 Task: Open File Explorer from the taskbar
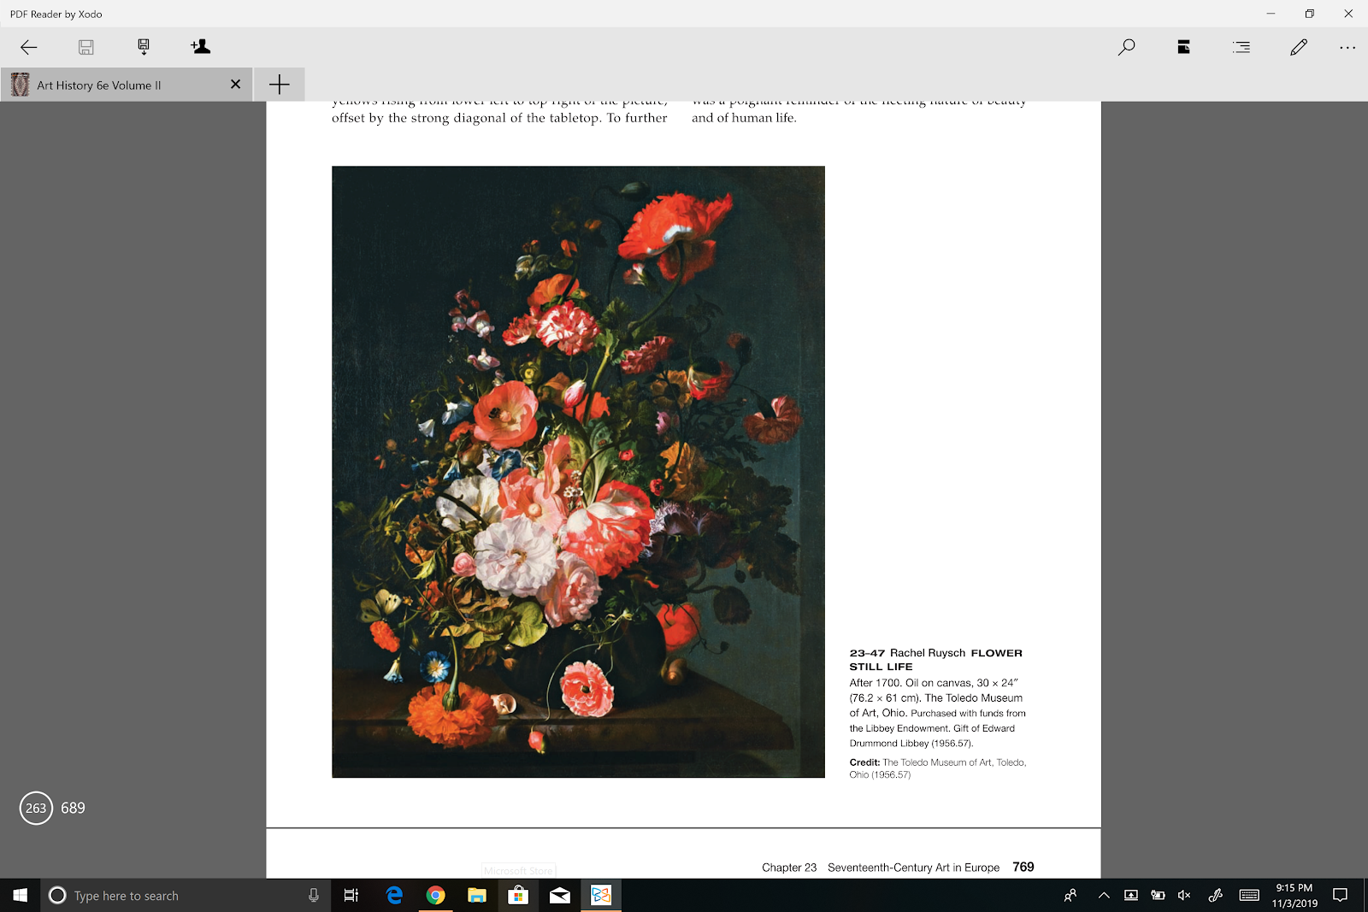(477, 895)
